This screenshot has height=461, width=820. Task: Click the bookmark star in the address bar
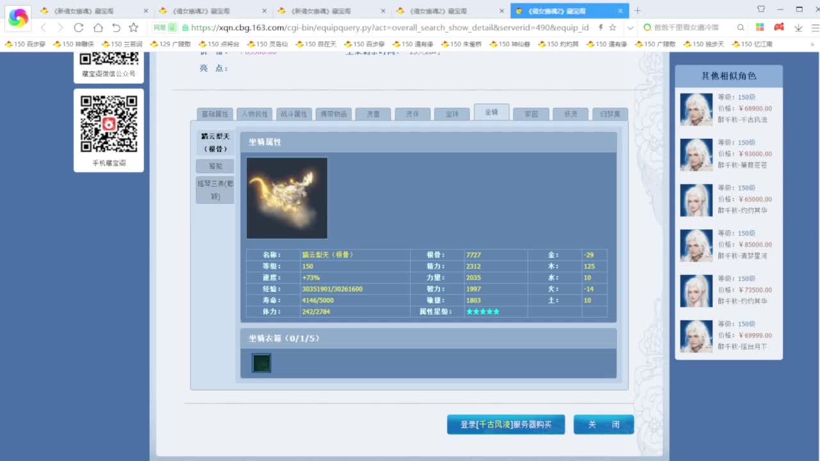click(x=612, y=28)
